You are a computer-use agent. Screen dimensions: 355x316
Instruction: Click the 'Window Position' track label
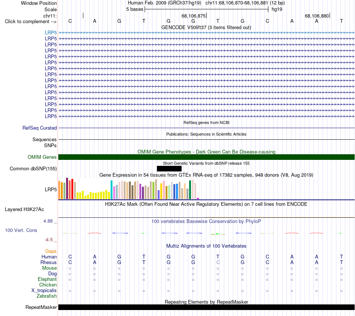(39, 3)
